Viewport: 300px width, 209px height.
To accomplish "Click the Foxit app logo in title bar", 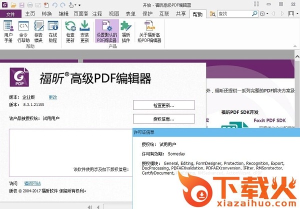I will click(x=4, y=4).
